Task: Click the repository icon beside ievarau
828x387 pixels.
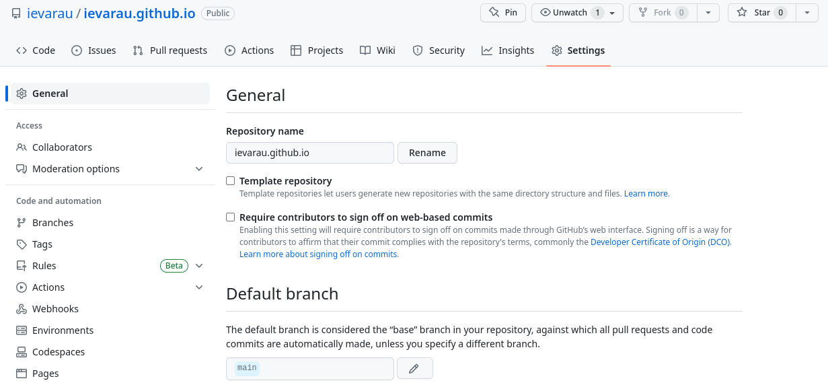Action: coord(16,13)
